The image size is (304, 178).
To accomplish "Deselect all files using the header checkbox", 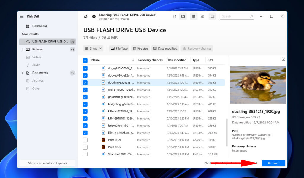I will (x=85, y=60).
